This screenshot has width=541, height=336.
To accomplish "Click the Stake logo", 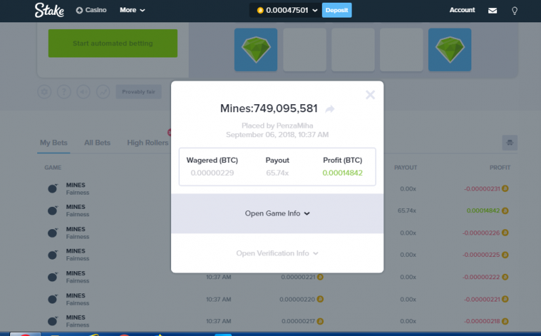I will (49, 10).
